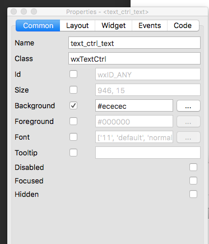Go to the Code tab
This screenshot has width=209, height=244.
(x=183, y=26)
